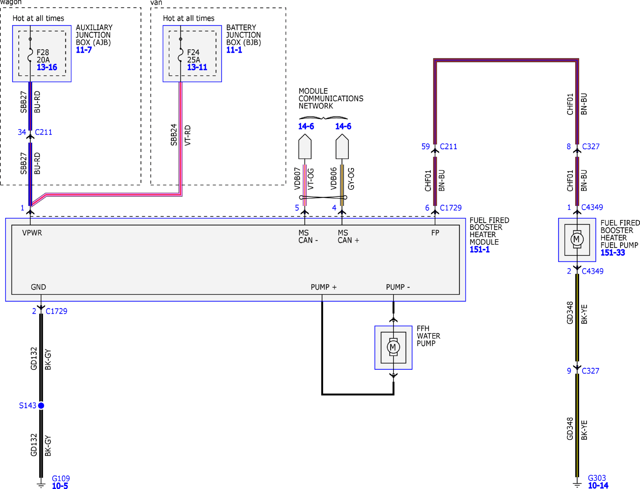640x489 pixels.
Task: Open ground G303 reference link 10-14
Action: tap(598, 485)
